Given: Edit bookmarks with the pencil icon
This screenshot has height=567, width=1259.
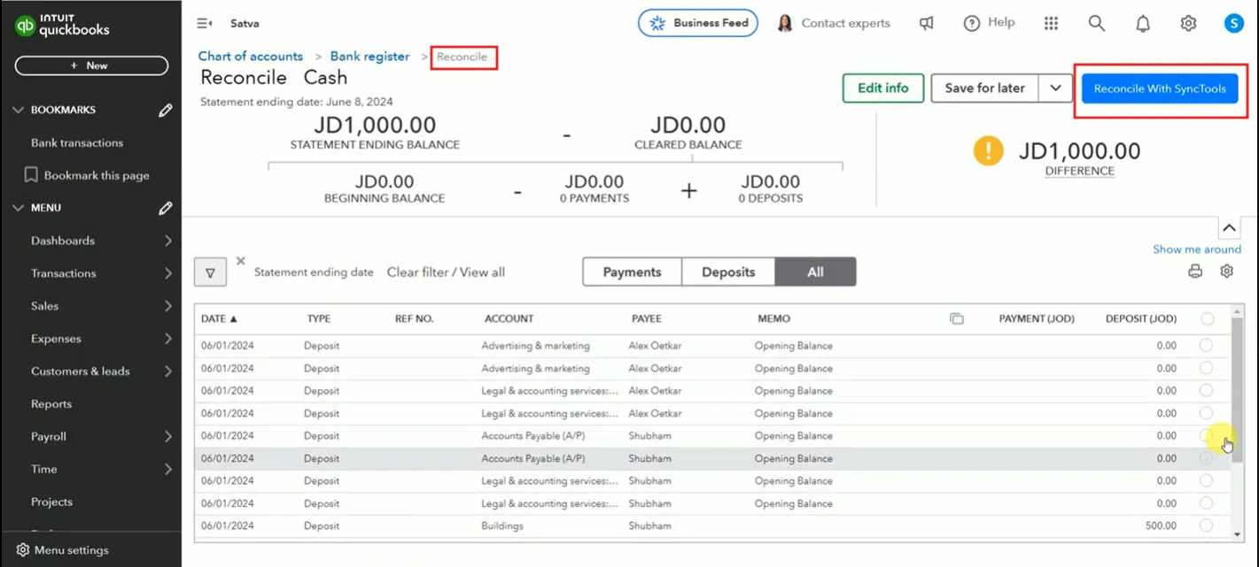Looking at the screenshot, I should 166,111.
